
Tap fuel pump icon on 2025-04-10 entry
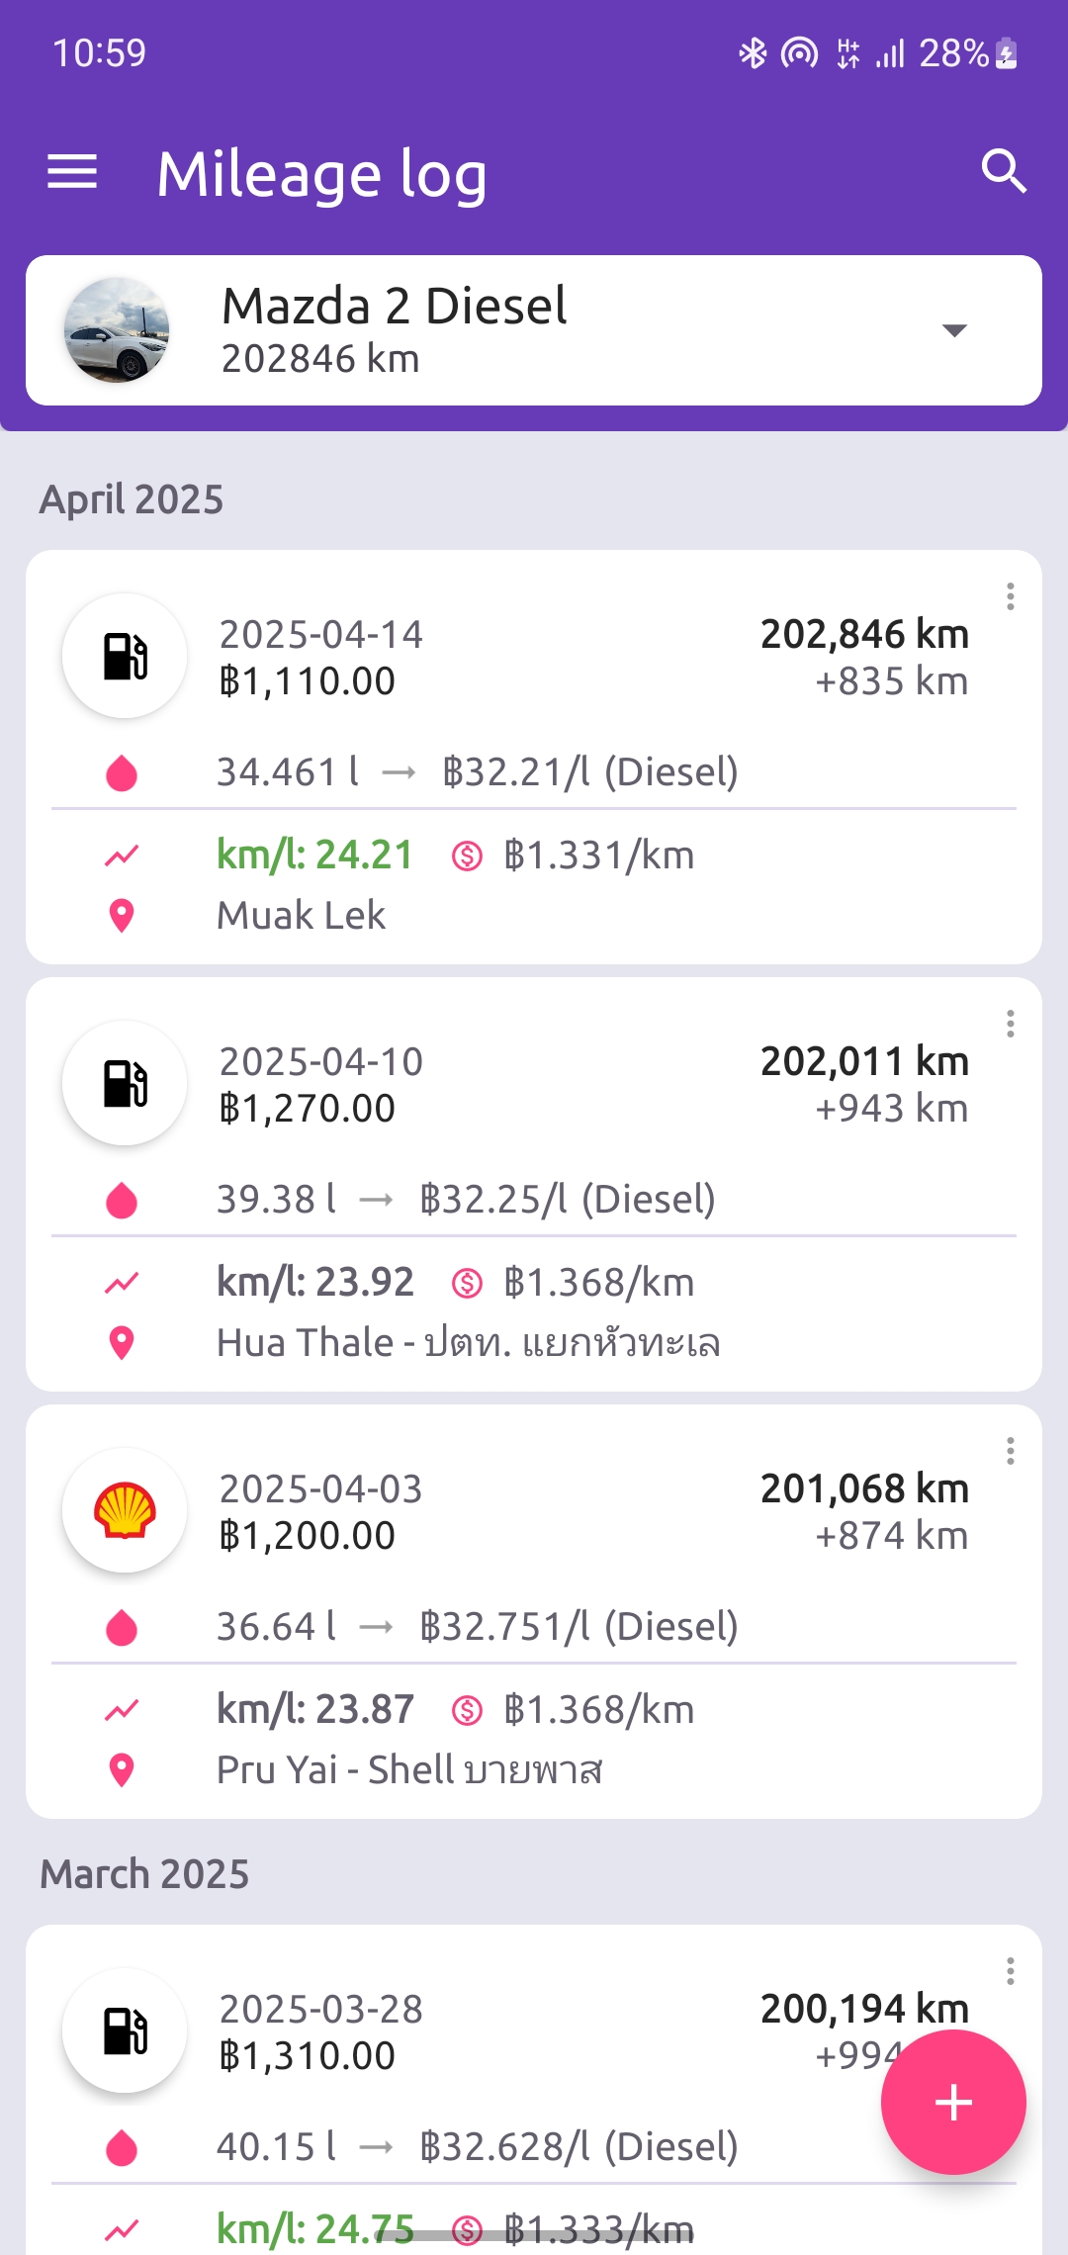(125, 1083)
